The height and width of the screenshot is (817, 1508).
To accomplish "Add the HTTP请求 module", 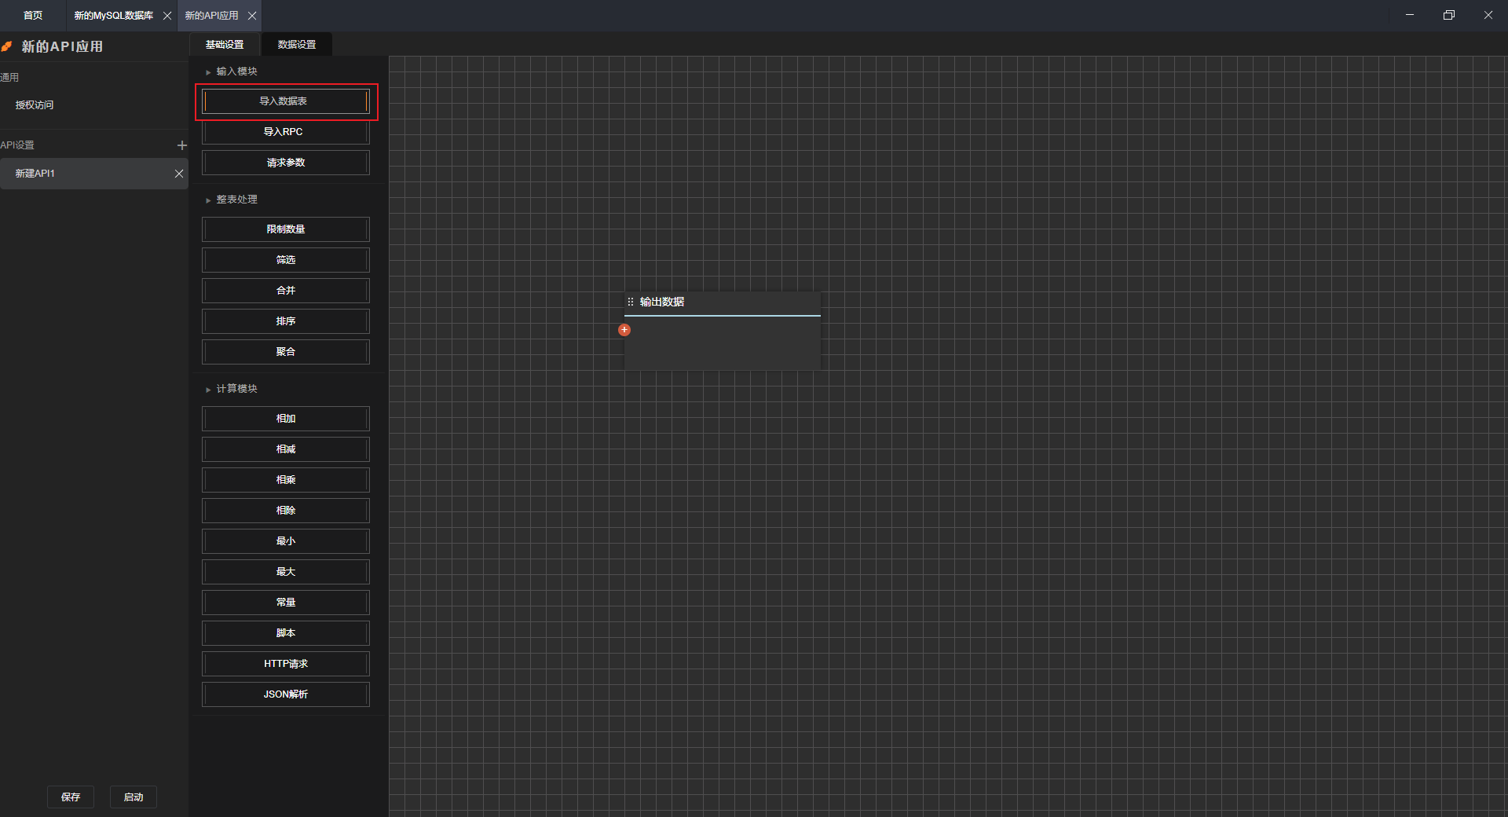I will pos(286,664).
